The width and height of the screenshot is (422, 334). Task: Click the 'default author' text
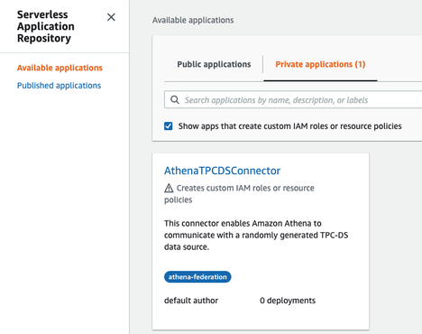[x=191, y=301]
